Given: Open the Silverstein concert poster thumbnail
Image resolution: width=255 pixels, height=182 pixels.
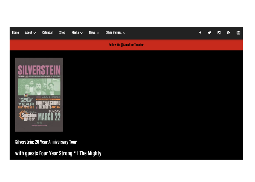Looking at the screenshot, I should coord(39,95).
